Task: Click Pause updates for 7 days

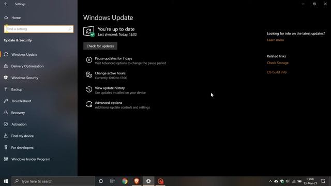Action: tap(113, 58)
